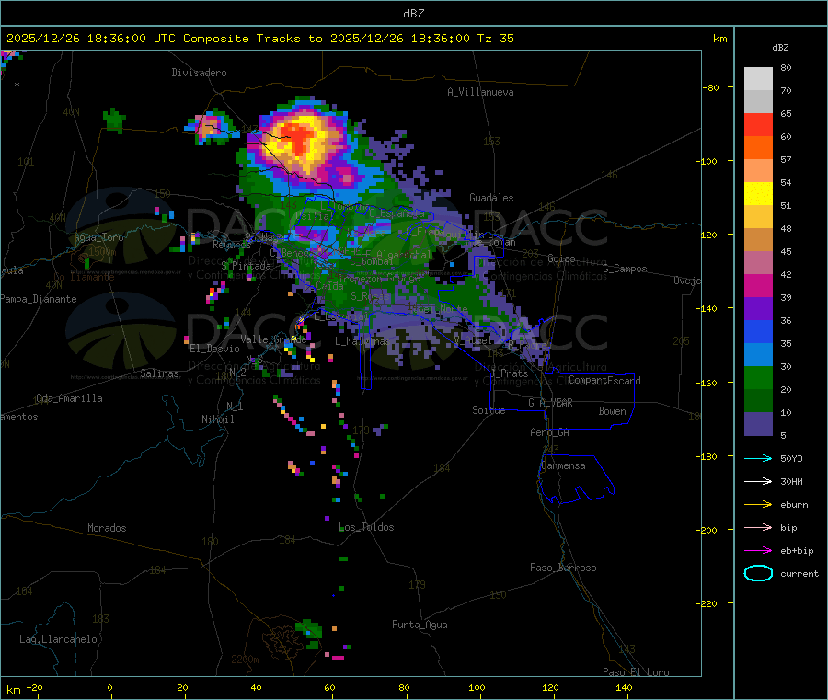This screenshot has width=828, height=700.
Task: Click the white 30HM arrow legend icon
Action: coord(758,481)
